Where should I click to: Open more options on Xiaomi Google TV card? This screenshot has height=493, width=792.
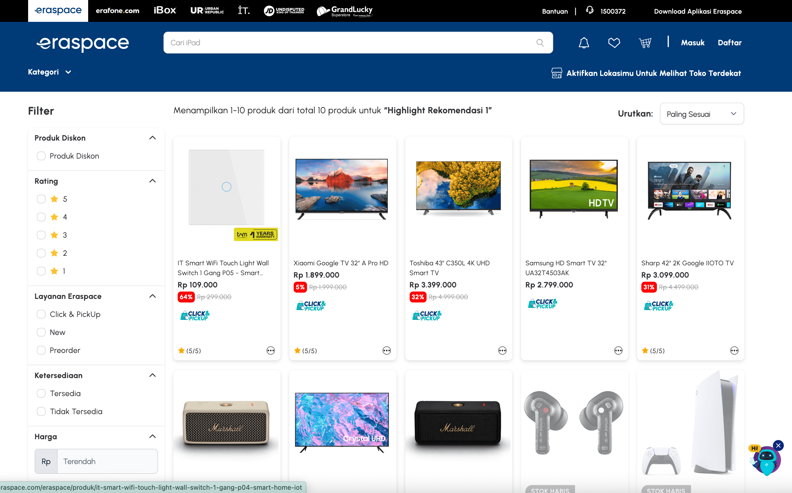coord(386,351)
